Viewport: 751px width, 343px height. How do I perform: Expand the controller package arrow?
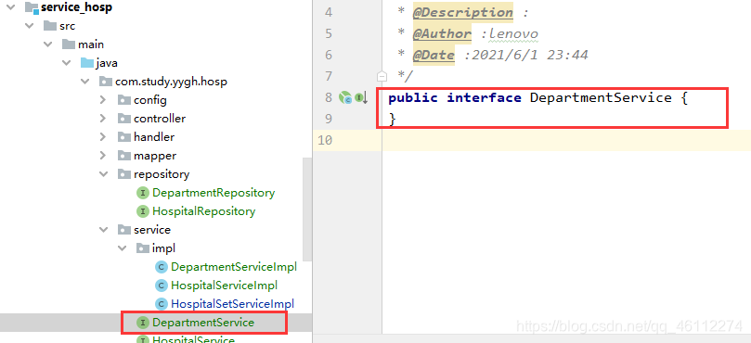(x=102, y=118)
